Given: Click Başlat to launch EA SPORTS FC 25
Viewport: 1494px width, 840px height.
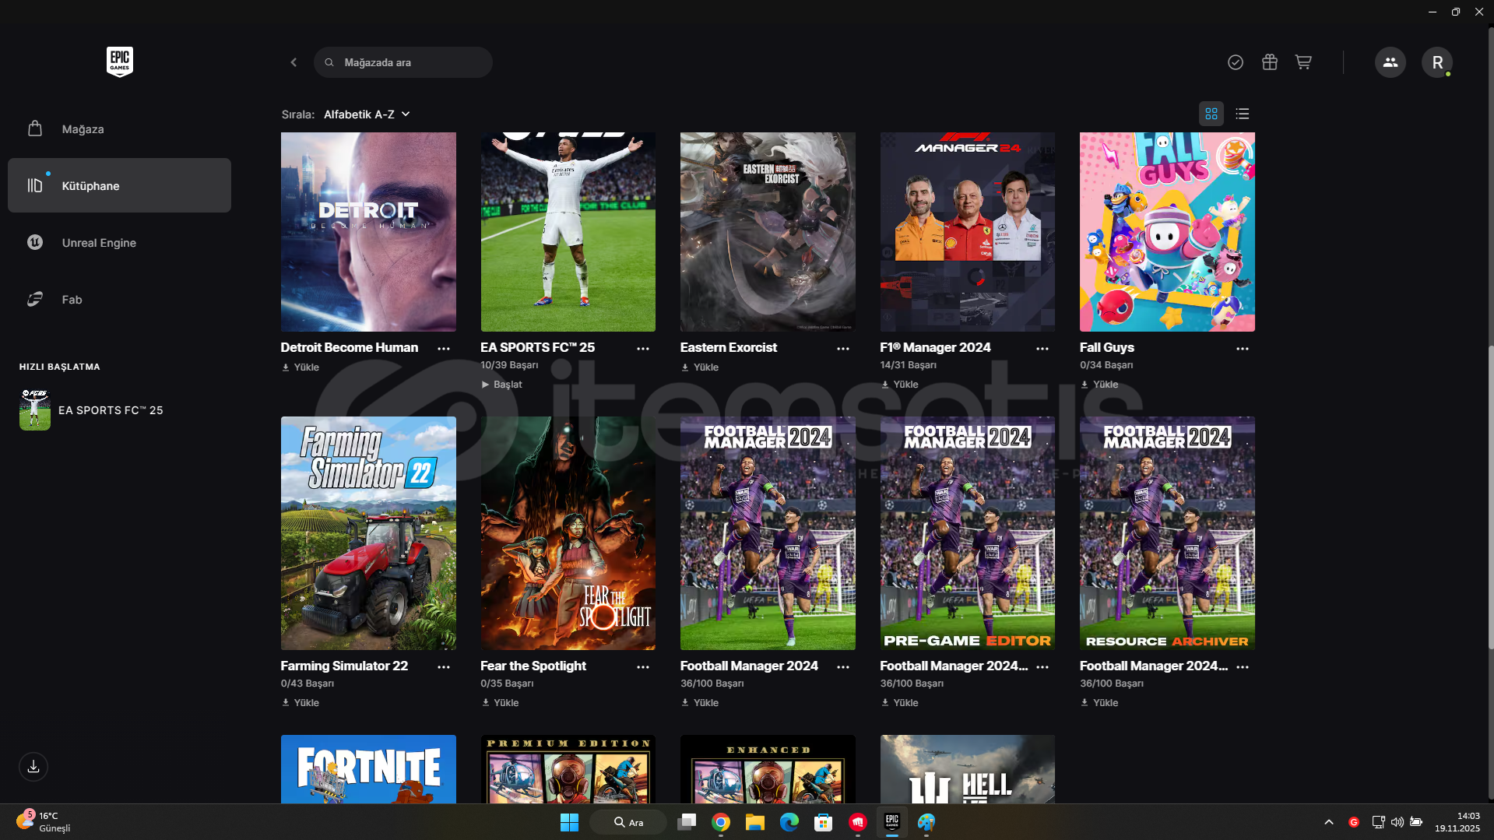Looking at the screenshot, I should pos(501,385).
